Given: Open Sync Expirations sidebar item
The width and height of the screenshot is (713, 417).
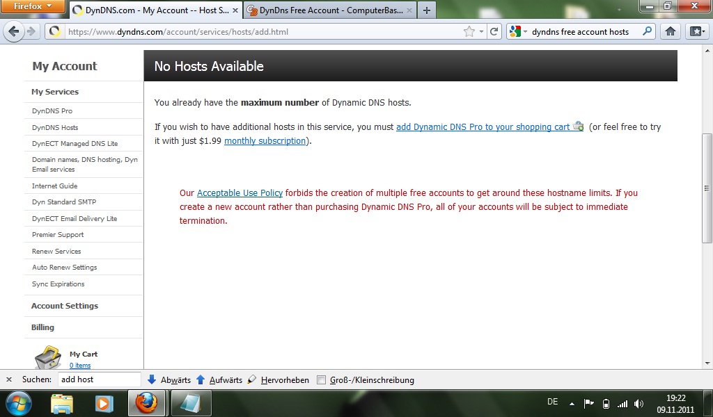Looking at the screenshot, I should click(58, 284).
